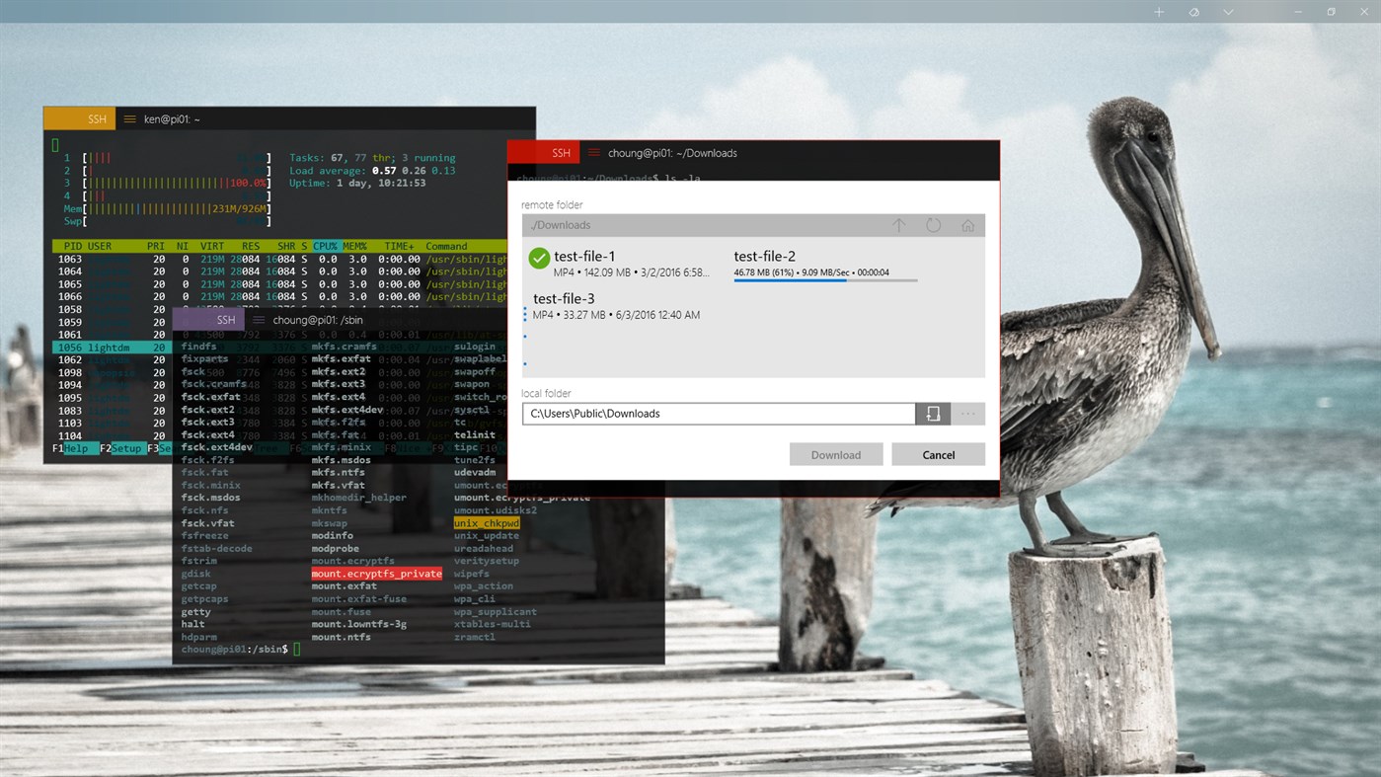Open hamburger menu of choung@pi01: ~/Downloads window

[x=593, y=153]
